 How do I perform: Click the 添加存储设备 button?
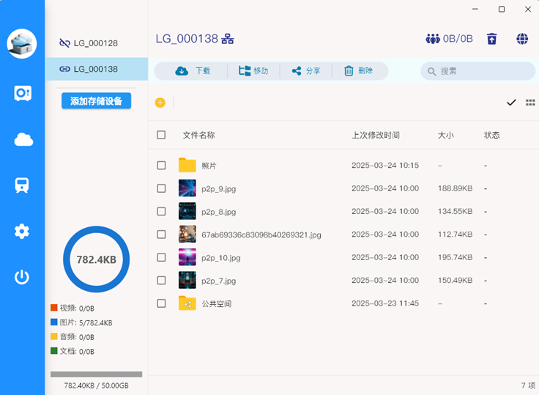(x=96, y=101)
